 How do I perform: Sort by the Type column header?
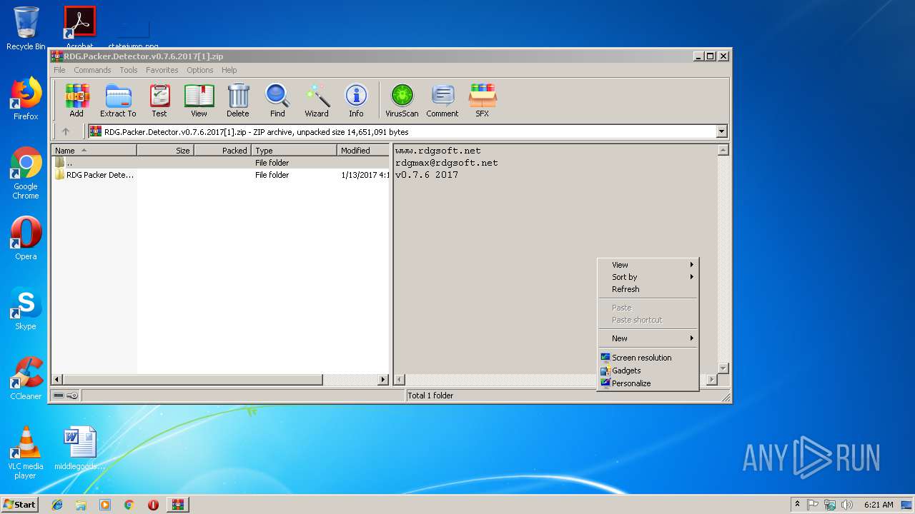click(294, 151)
